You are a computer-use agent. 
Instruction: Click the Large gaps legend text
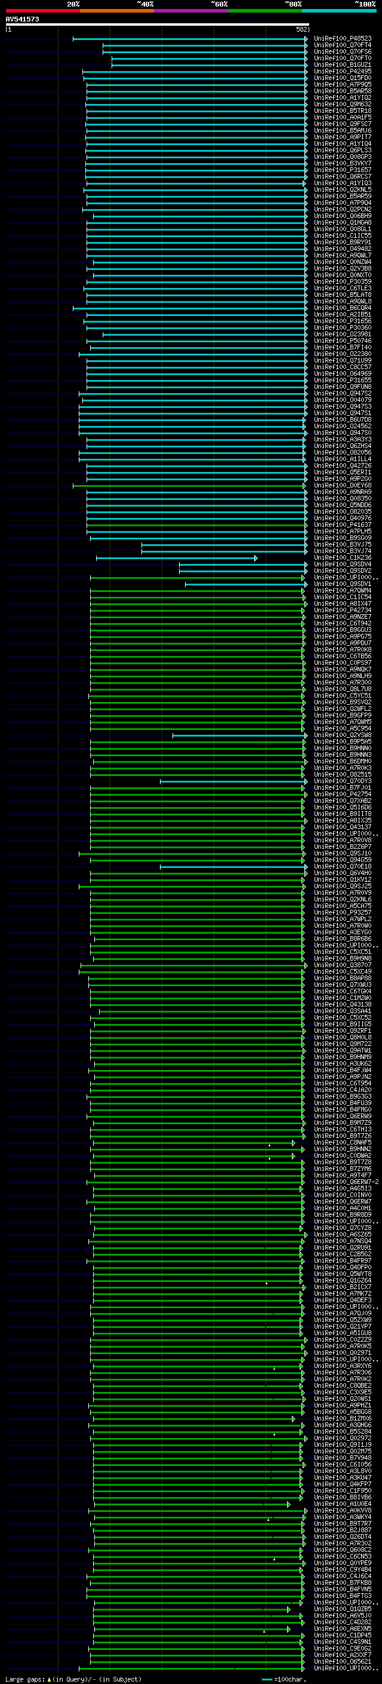point(25,1679)
